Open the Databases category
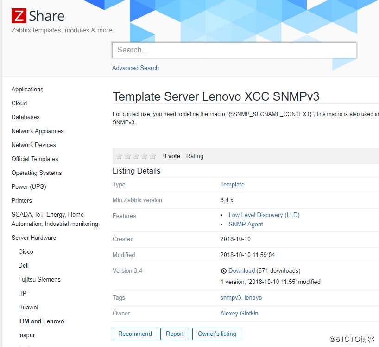The image size is (379, 347). 25,117
